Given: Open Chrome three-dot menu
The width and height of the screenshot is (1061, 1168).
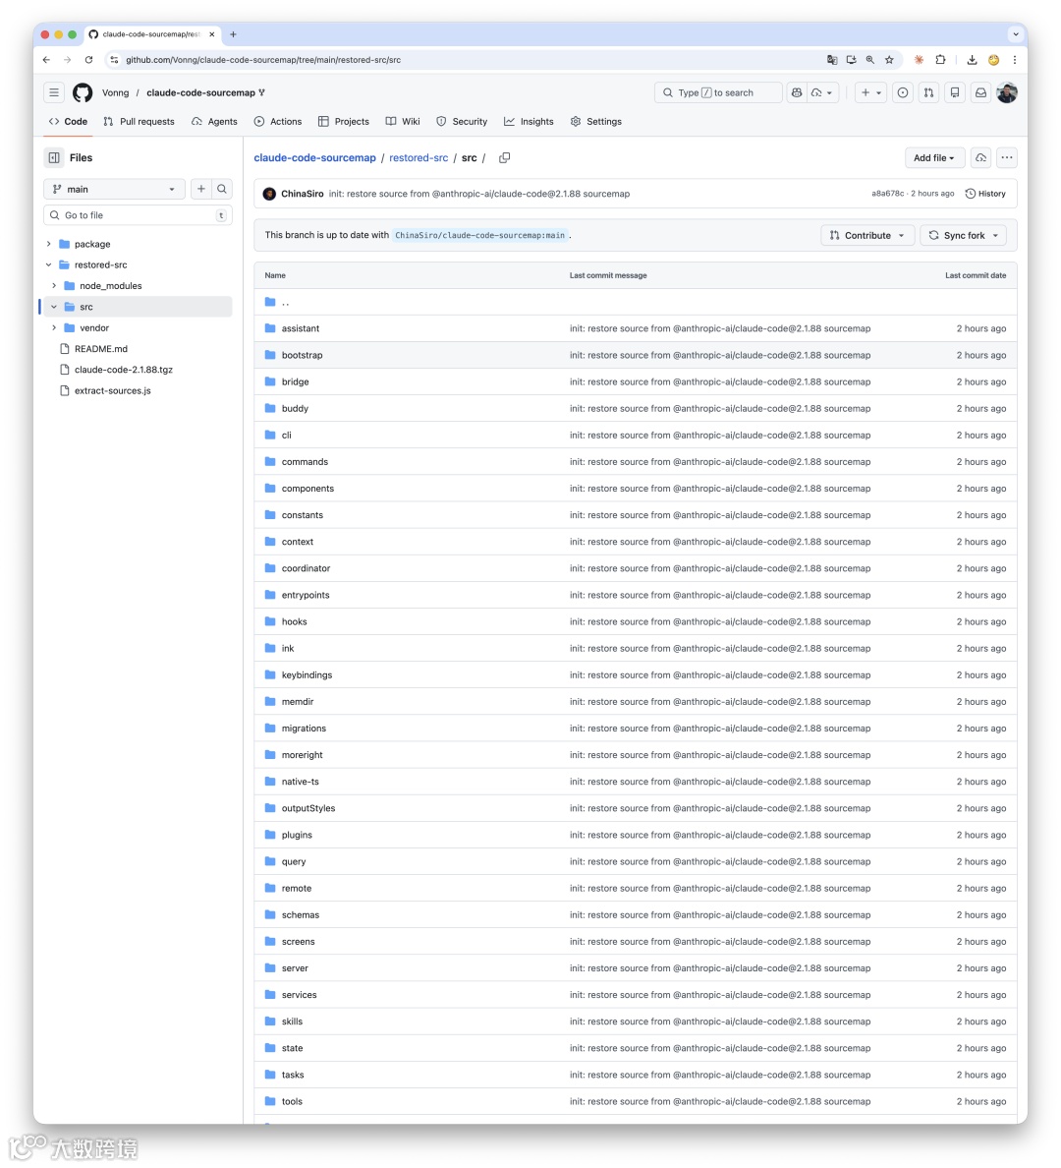Looking at the screenshot, I should (1014, 60).
